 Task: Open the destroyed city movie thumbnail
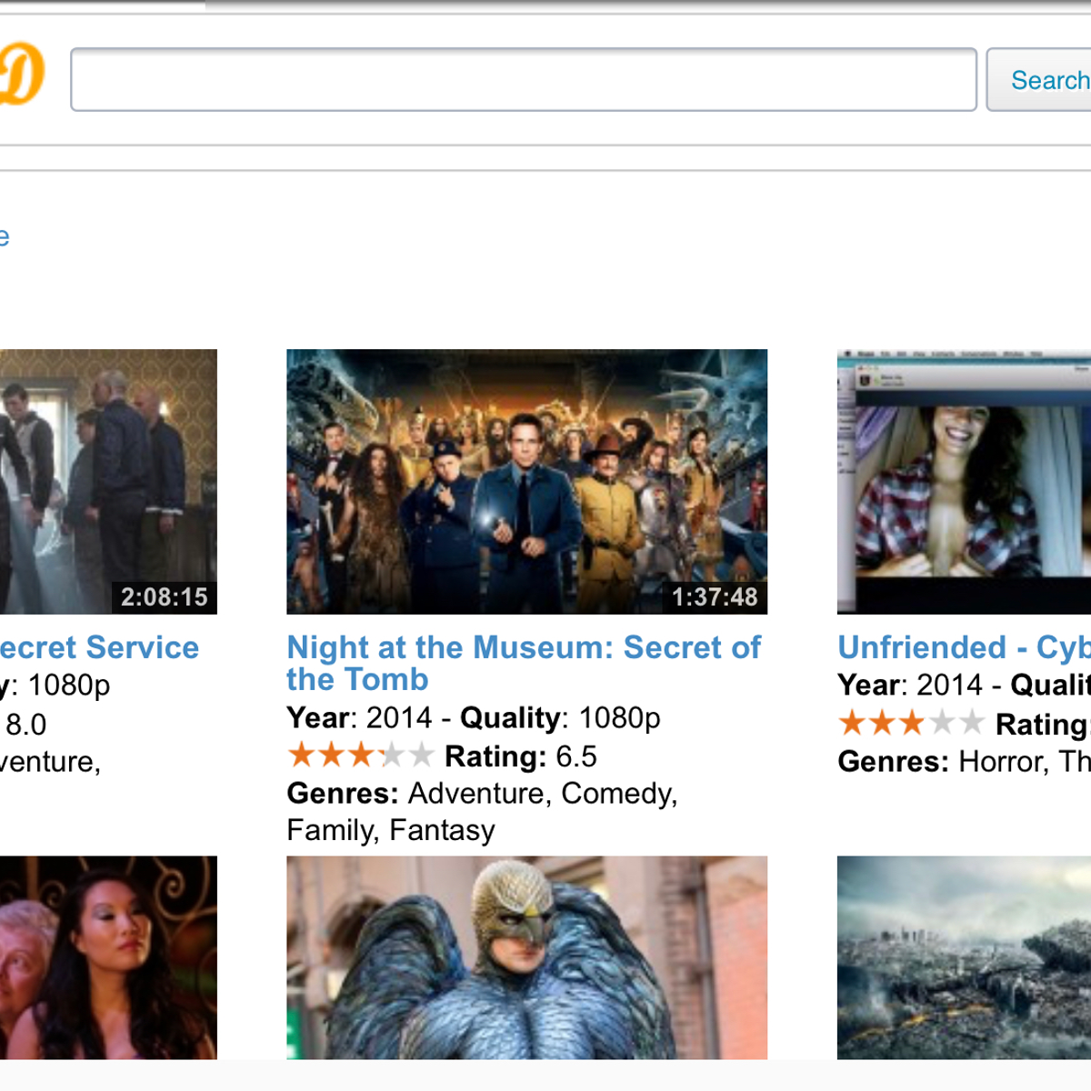[964, 957]
